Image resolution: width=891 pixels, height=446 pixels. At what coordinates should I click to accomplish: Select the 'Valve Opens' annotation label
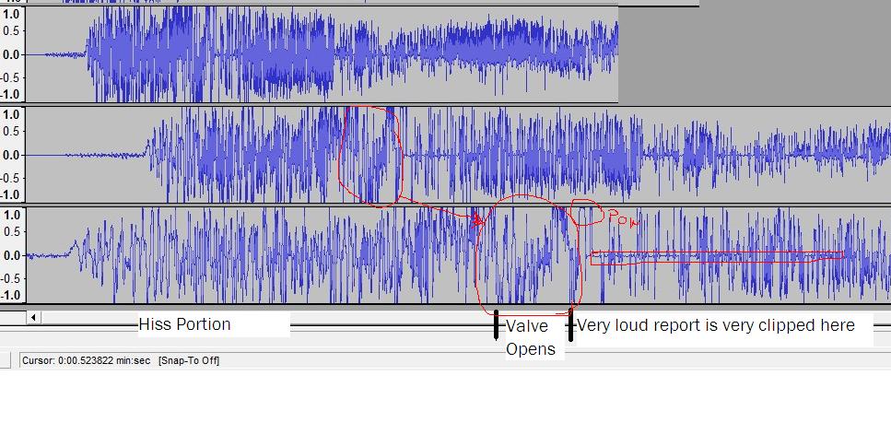529,337
